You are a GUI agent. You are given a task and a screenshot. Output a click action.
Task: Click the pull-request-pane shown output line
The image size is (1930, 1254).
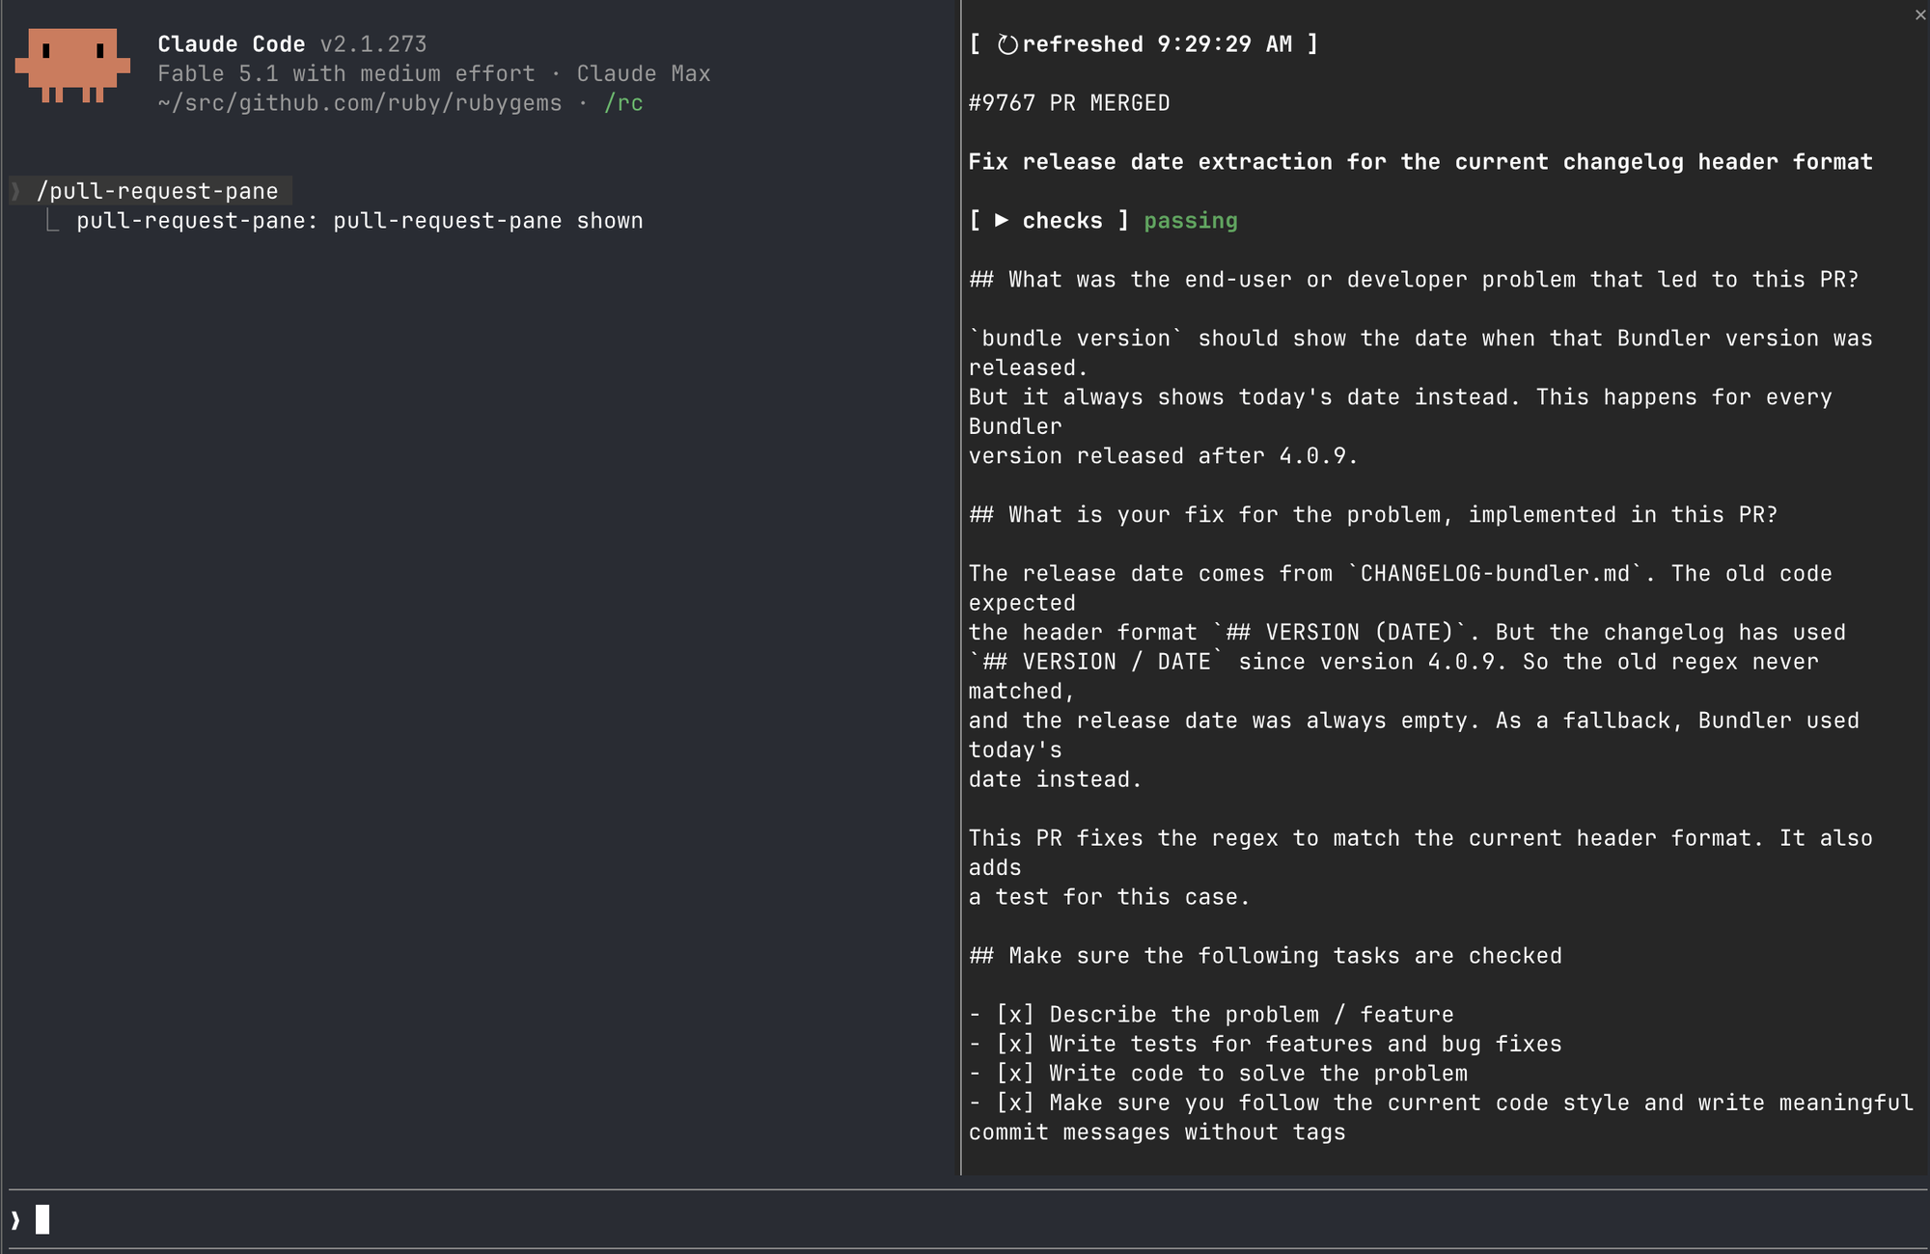coord(359,221)
